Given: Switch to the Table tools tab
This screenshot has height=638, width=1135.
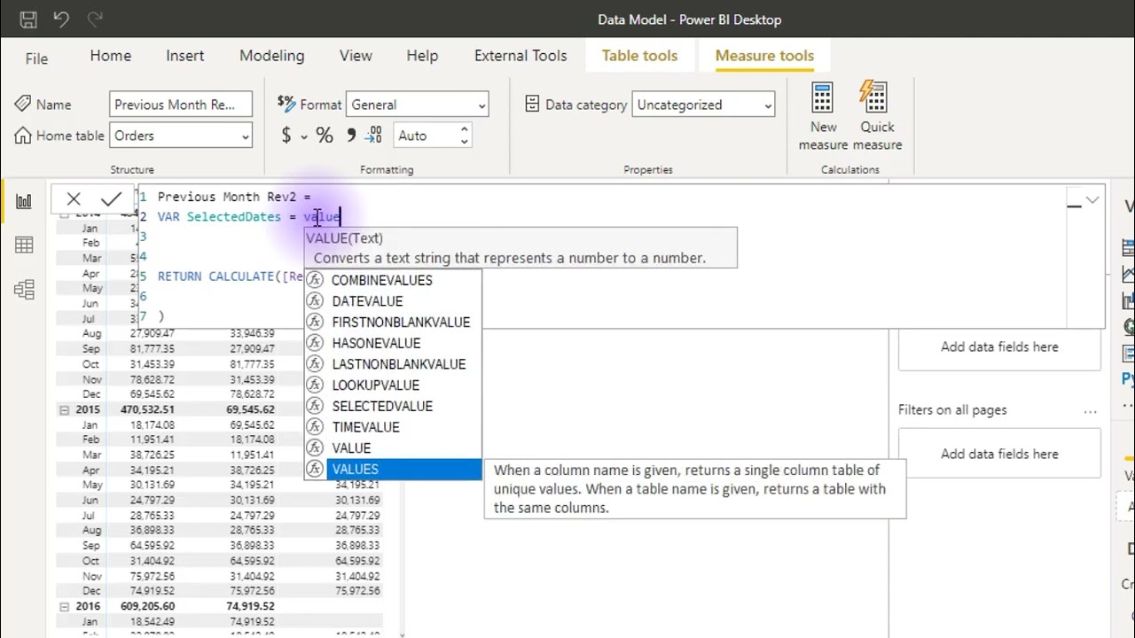Looking at the screenshot, I should pos(639,55).
